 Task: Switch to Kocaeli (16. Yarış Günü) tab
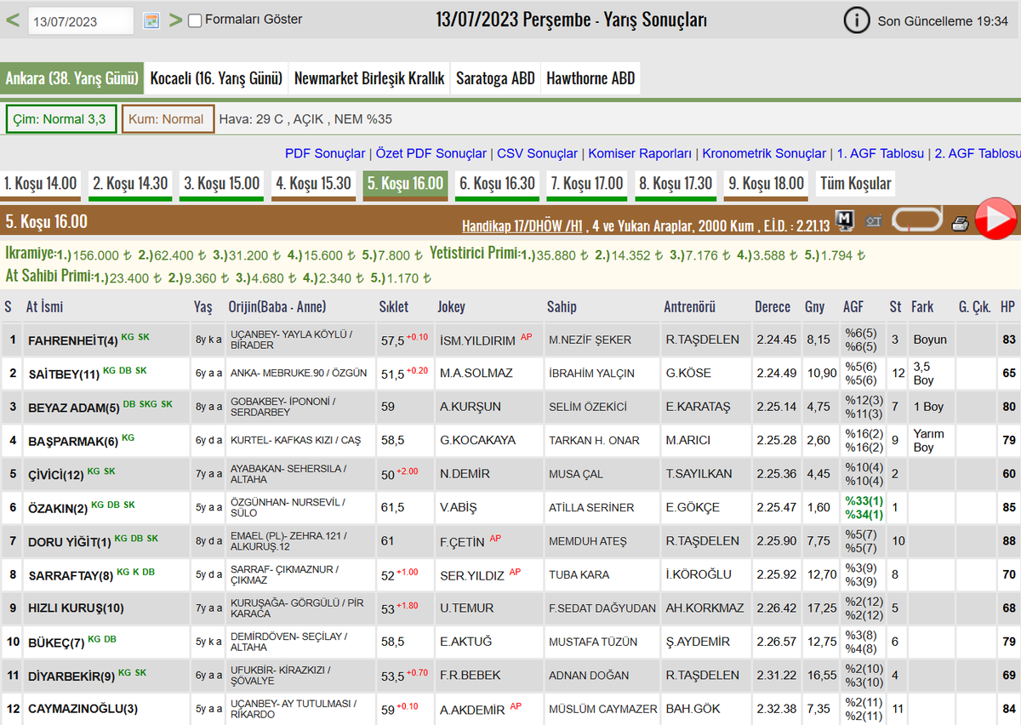tap(216, 78)
